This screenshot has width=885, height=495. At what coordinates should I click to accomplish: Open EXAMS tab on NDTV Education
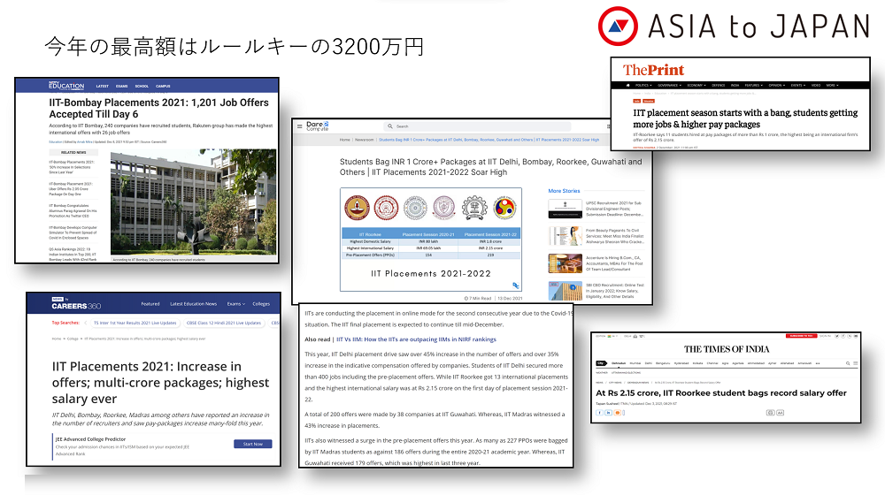[x=122, y=87]
